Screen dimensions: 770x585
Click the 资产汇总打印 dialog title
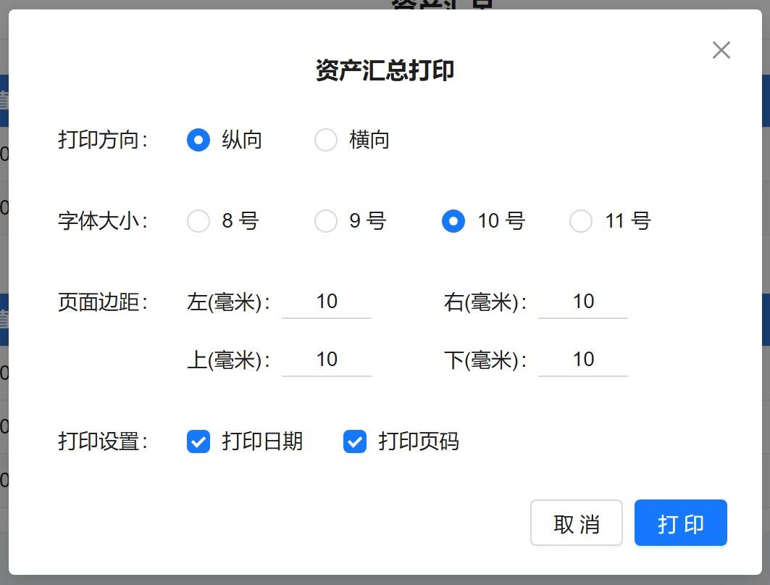385,71
